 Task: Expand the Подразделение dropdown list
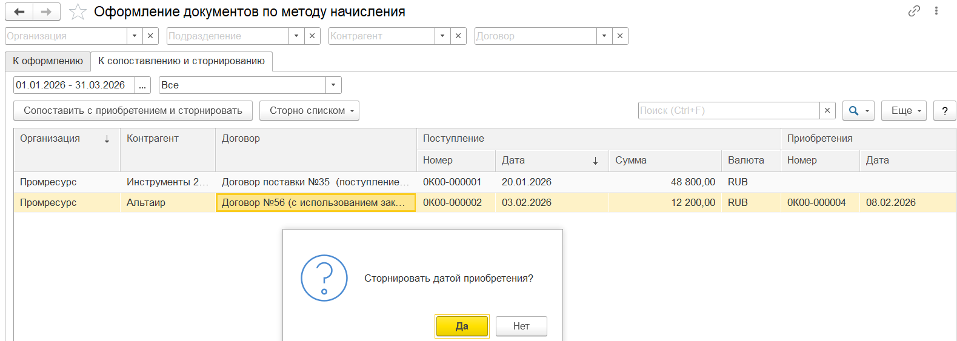[296, 36]
